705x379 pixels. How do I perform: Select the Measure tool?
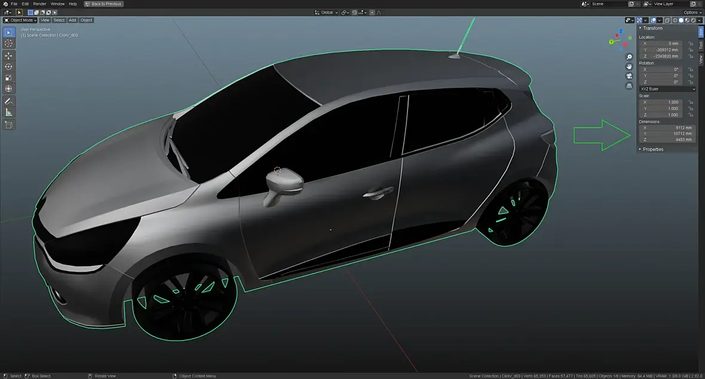(x=8, y=112)
